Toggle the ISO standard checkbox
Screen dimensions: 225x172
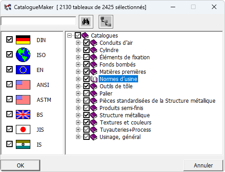pyautogui.click(x=10, y=54)
